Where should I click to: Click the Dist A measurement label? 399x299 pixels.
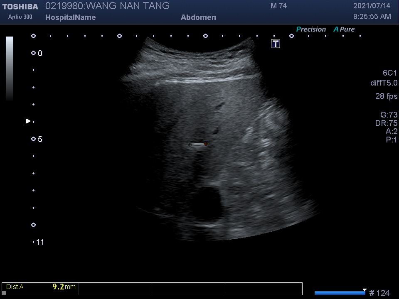(15, 287)
